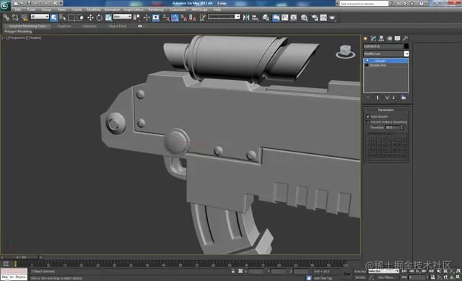This screenshot has height=281, width=462.
Task: Open the selection filter dropdown
Action: click(40, 17)
